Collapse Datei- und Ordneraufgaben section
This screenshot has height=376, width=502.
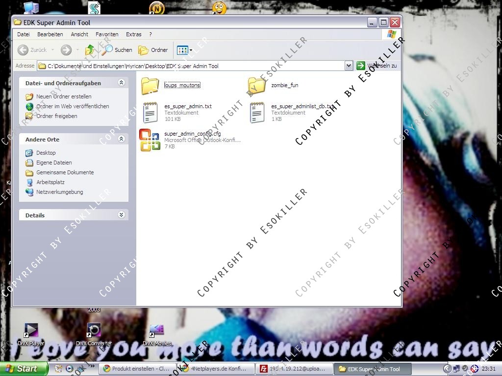pos(121,83)
